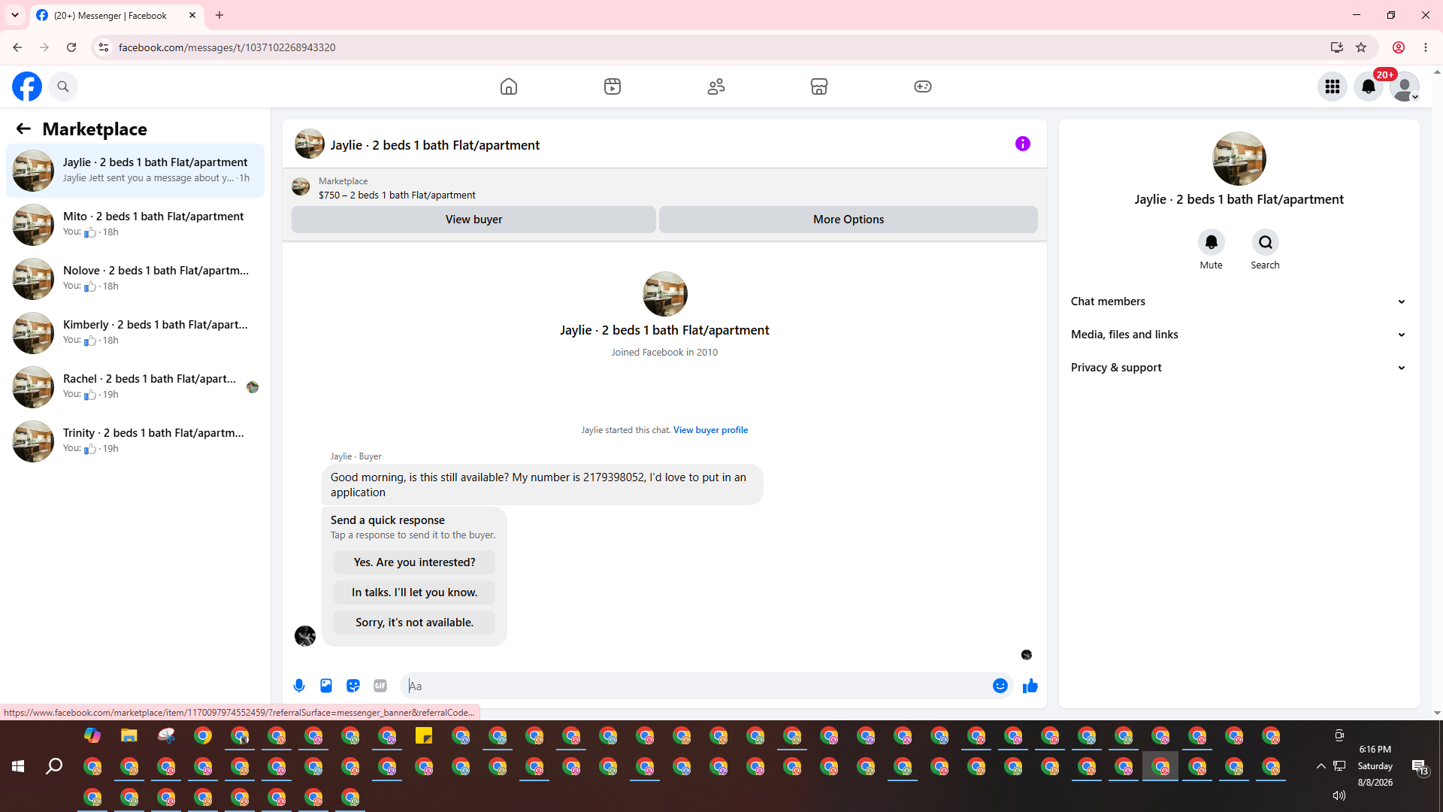
Task: Go back in browser history
Action: (x=17, y=47)
